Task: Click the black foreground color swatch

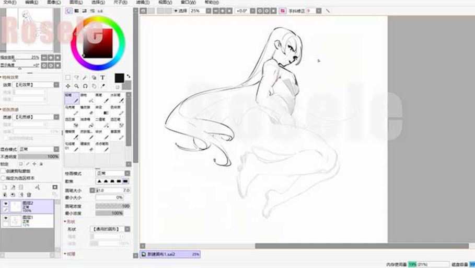Action: tap(119, 77)
